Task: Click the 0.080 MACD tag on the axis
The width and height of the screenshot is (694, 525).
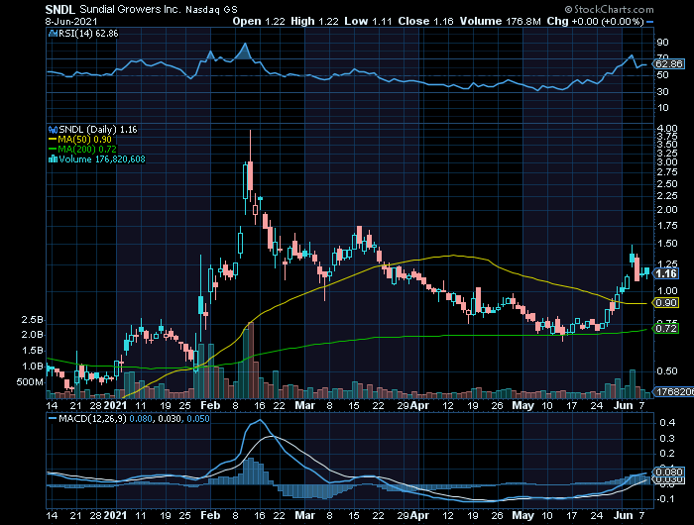Action: (669, 472)
